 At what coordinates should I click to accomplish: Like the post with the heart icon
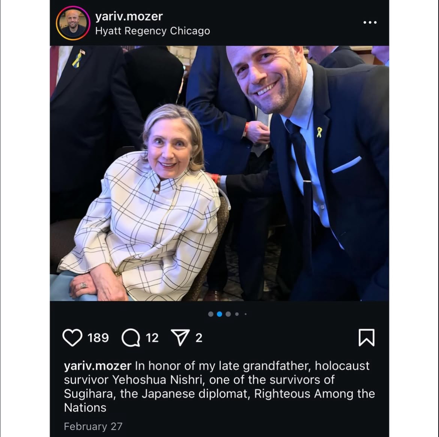pyautogui.click(x=72, y=337)
